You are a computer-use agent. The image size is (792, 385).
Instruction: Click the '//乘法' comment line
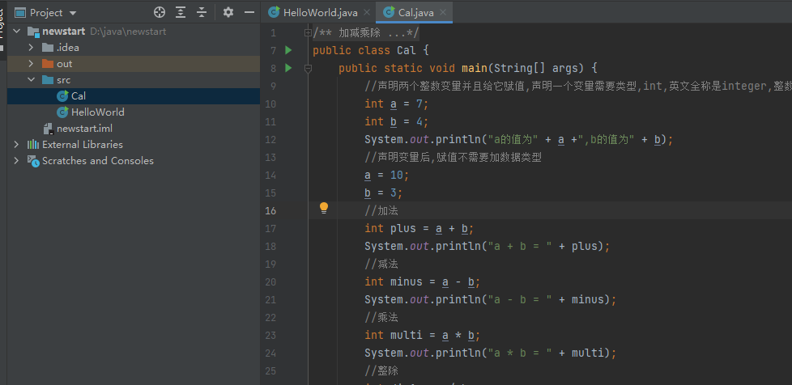click(381, 317)
